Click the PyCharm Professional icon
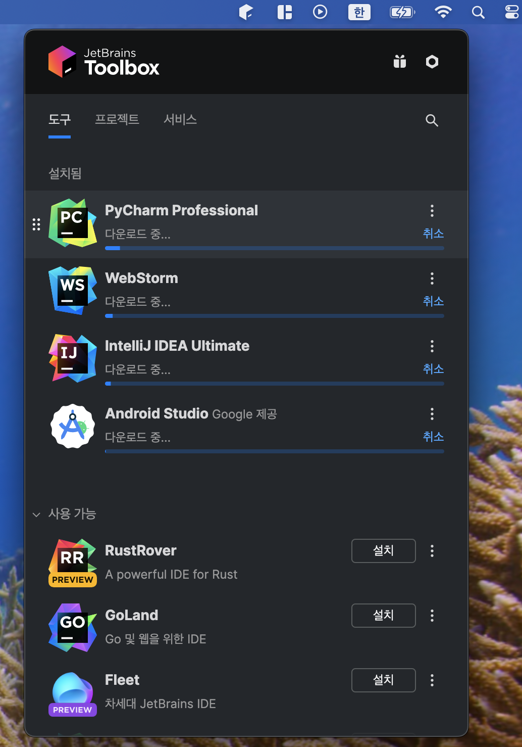The height and width of the screenshot is (747, 522). pos(73,223)
